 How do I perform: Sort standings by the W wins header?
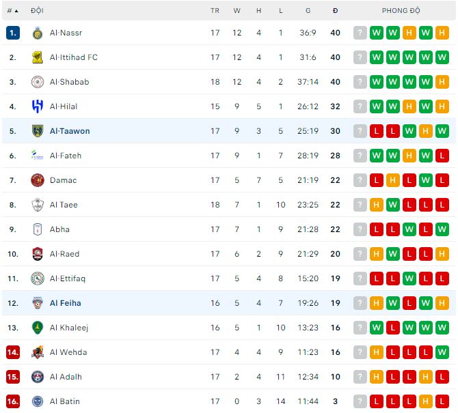click(237, 11)
